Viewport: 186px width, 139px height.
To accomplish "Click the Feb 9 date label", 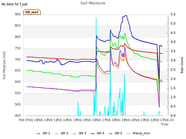I will (23, 120).
